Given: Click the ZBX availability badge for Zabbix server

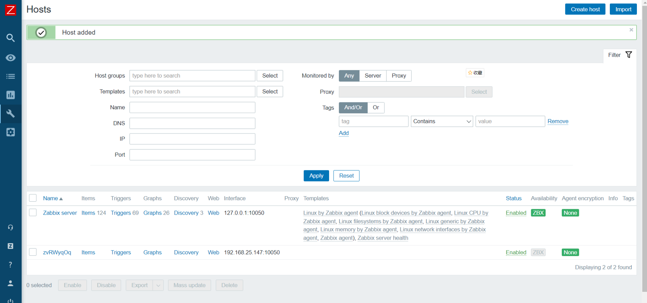Looking at the screenshot, I should 538,213.
